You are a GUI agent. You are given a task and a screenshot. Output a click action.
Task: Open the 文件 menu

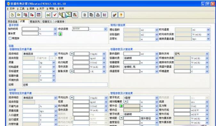click(x=11, y=9)
